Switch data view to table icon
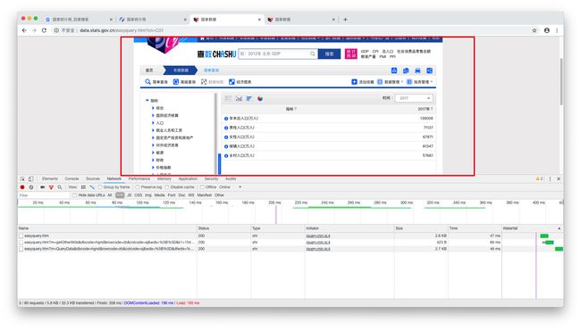 point(228,98)
